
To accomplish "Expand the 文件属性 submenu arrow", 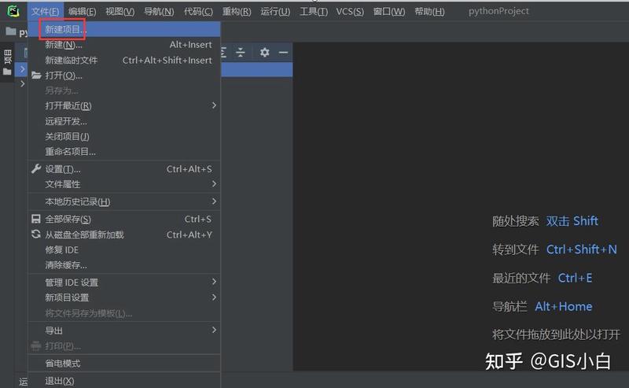I will [x=214, y=183].
